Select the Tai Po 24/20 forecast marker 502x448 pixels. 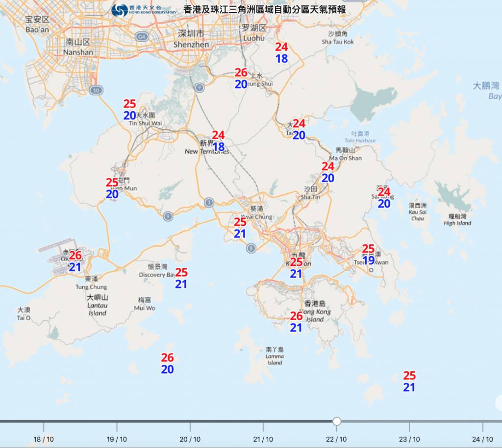click(299, 129)
